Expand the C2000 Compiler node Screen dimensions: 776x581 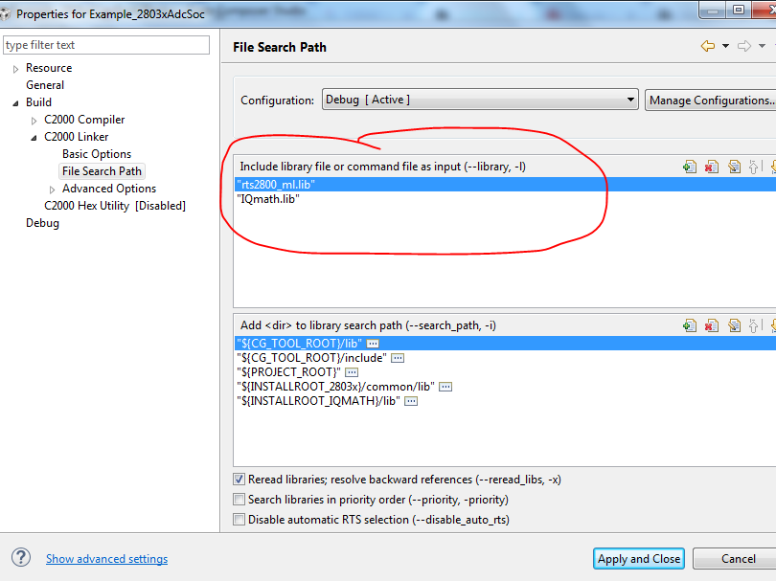pyautogui.click(x=34, y=121)
